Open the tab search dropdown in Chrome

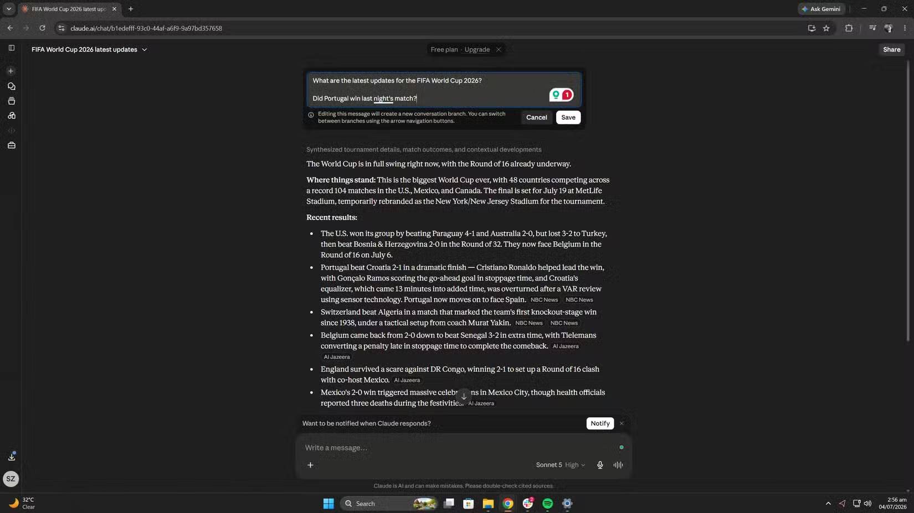click(9, 9)
